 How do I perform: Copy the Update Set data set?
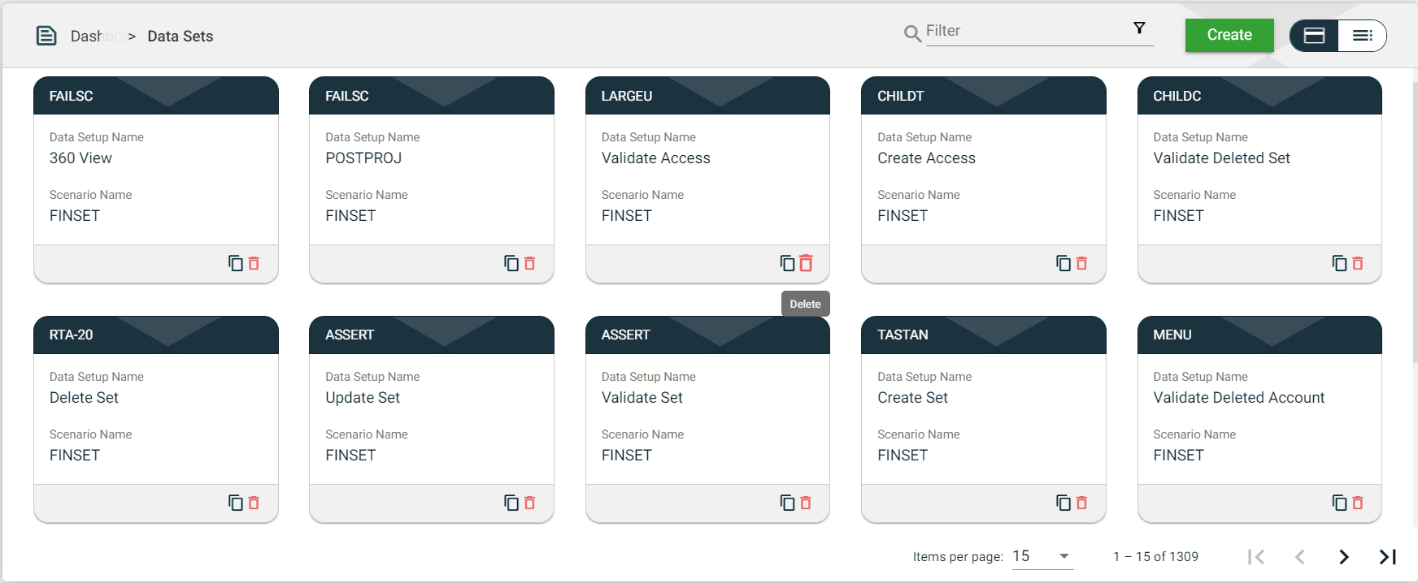click(x=511, y=503)
